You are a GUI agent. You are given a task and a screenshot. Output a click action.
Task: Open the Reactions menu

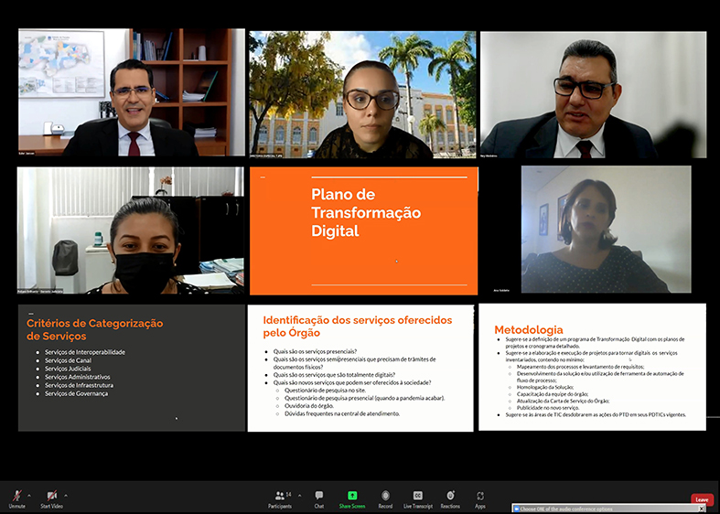click(x=450, y=499)
